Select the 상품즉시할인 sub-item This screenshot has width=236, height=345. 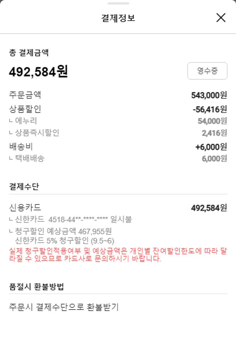(37, 133)
